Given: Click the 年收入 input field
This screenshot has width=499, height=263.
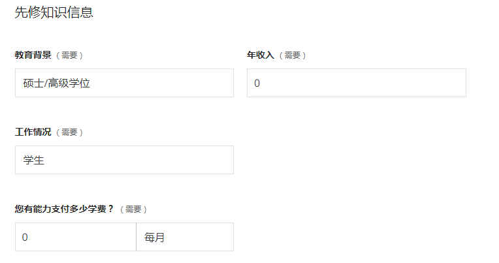Looking at the screenshot, I should (357, 83).
